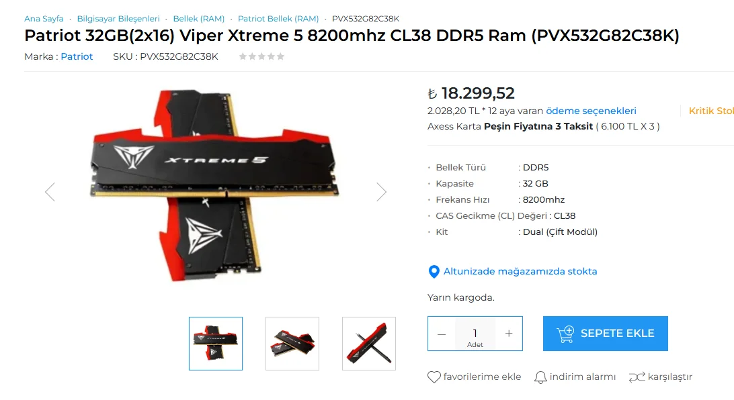Go to previous product image with left arrow
The height and width of the screenshot is (400, 734).
pyautogui.click(x=50, y=191)
